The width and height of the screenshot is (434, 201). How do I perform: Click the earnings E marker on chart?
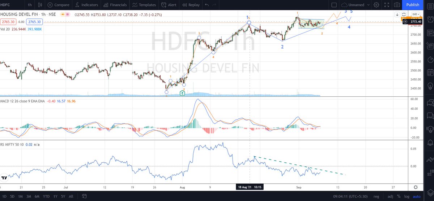coord(182,93)
